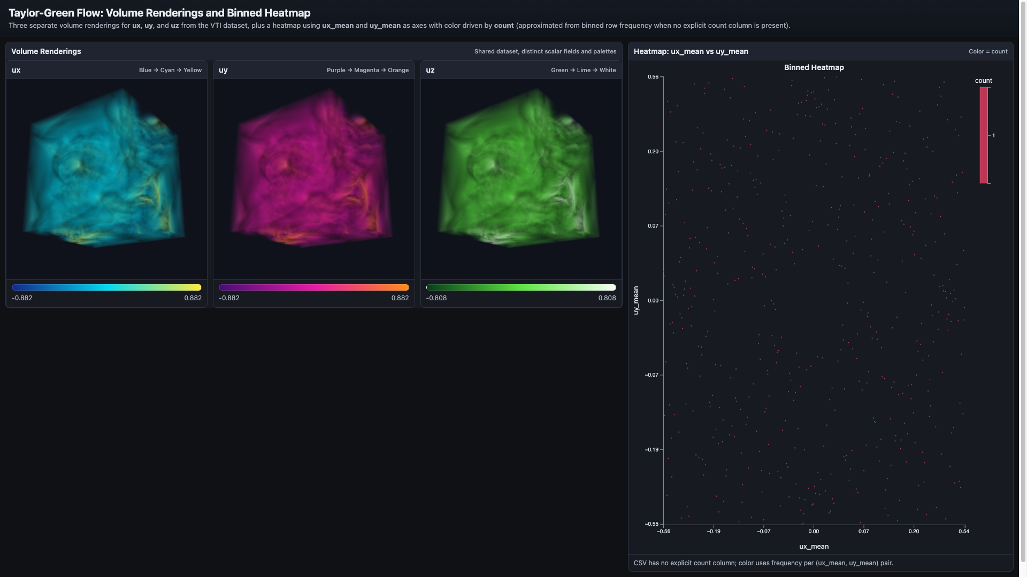This screenshot has width=1027, height=577.
Task: Click the ux panel title
Action: point(16,70)
